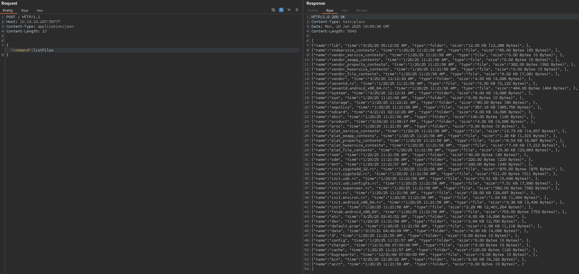Click the "product" folder entry line

point(423,122)
